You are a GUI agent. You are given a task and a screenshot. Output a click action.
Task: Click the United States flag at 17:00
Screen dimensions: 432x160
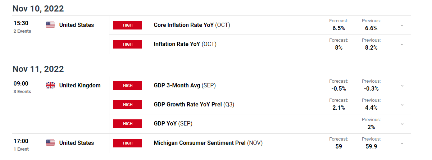click(50, 143)
